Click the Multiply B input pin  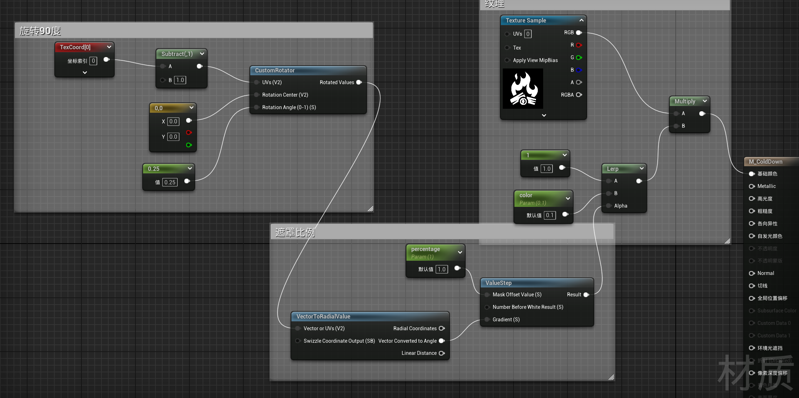[676, 126]
